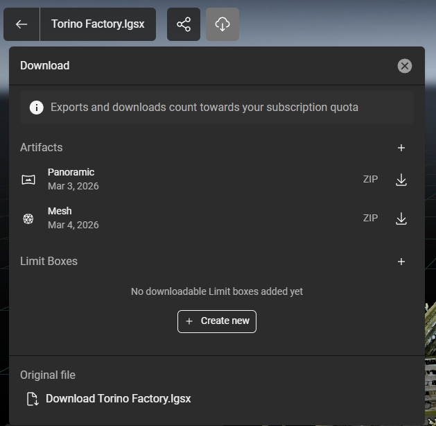Screen dimensions: 436x426
Task: Click the back arrow button
Action: [x=21, y=24]
